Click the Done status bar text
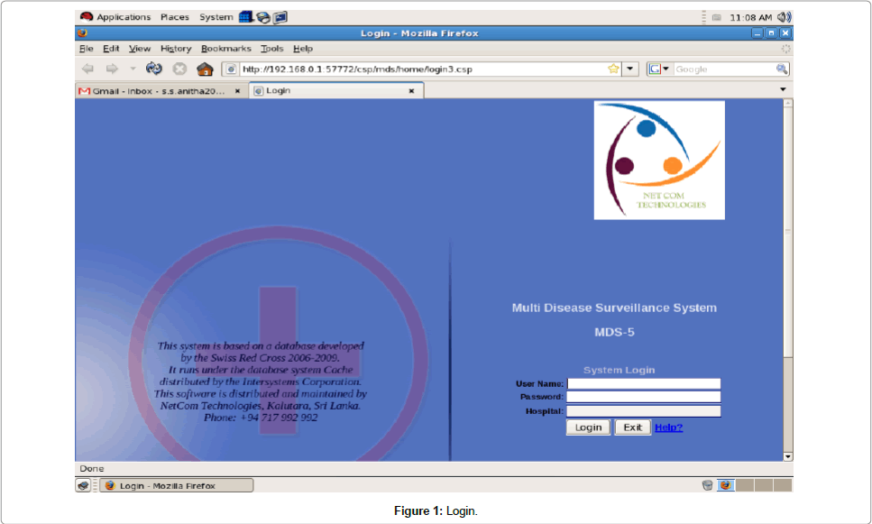Screen dimensions: 872x524 coord(92,468)
